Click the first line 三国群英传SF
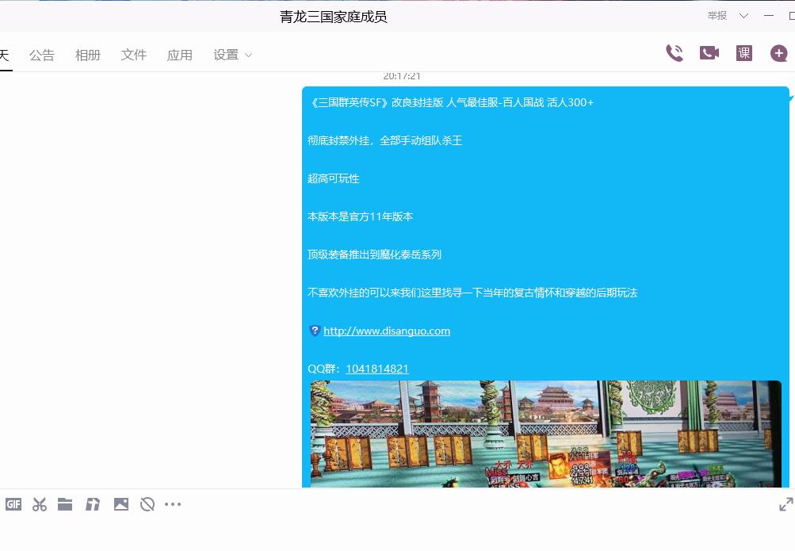The image size is (795, 551). tap(450, 102)
